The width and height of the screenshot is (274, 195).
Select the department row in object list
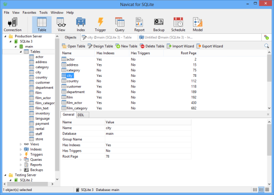[x=129, y=92]
